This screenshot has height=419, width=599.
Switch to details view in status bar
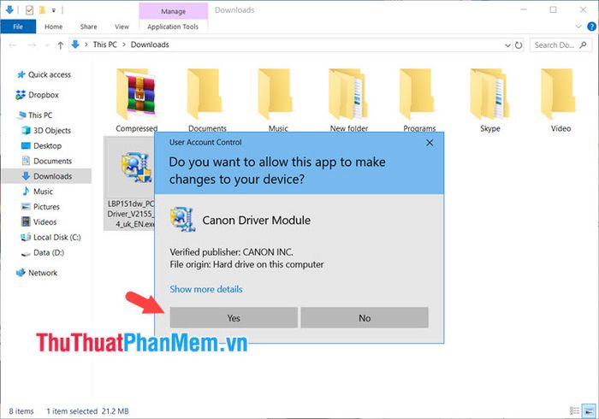pos(574,410)
